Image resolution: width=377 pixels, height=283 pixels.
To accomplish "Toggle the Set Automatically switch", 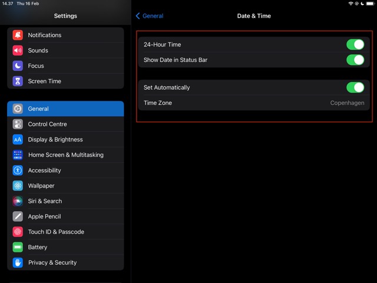I will tap(355, 88).
